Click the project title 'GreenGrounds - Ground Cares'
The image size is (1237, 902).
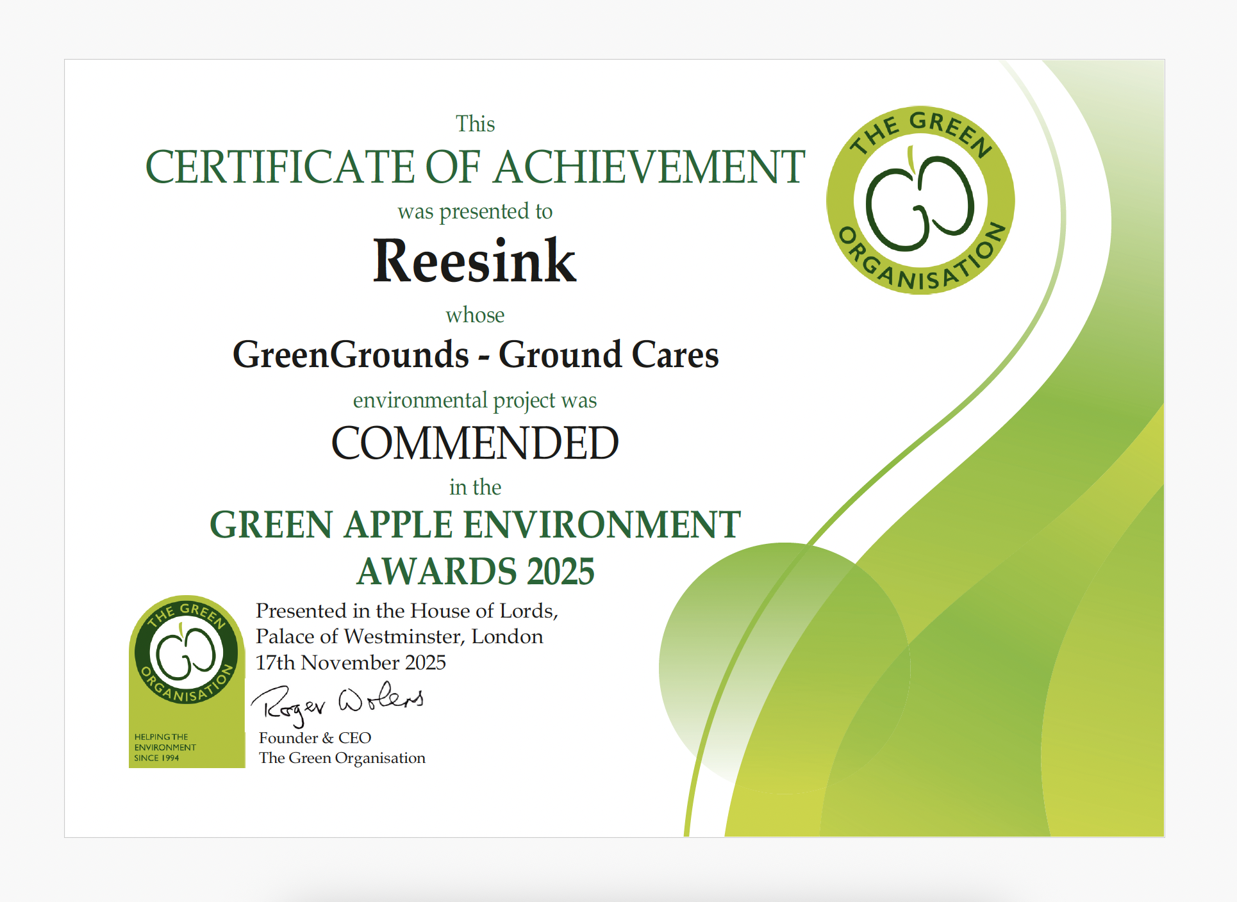click(x=475, y=354)
